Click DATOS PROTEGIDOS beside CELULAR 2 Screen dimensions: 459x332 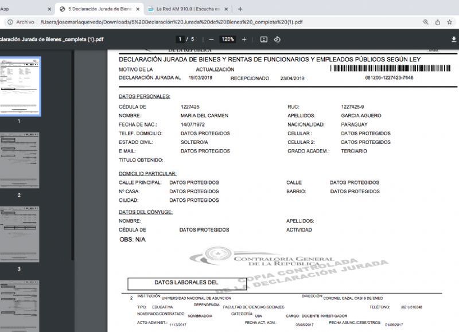365,142
